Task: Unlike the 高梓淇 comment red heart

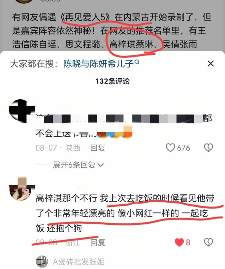Action: 179,242
